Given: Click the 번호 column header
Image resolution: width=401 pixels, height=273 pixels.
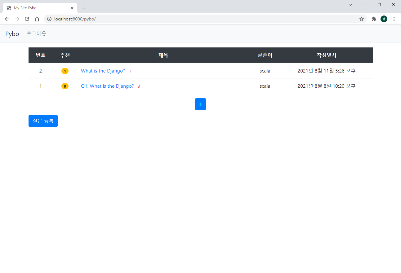Looking at the screenshot, I should pos(41,55).
